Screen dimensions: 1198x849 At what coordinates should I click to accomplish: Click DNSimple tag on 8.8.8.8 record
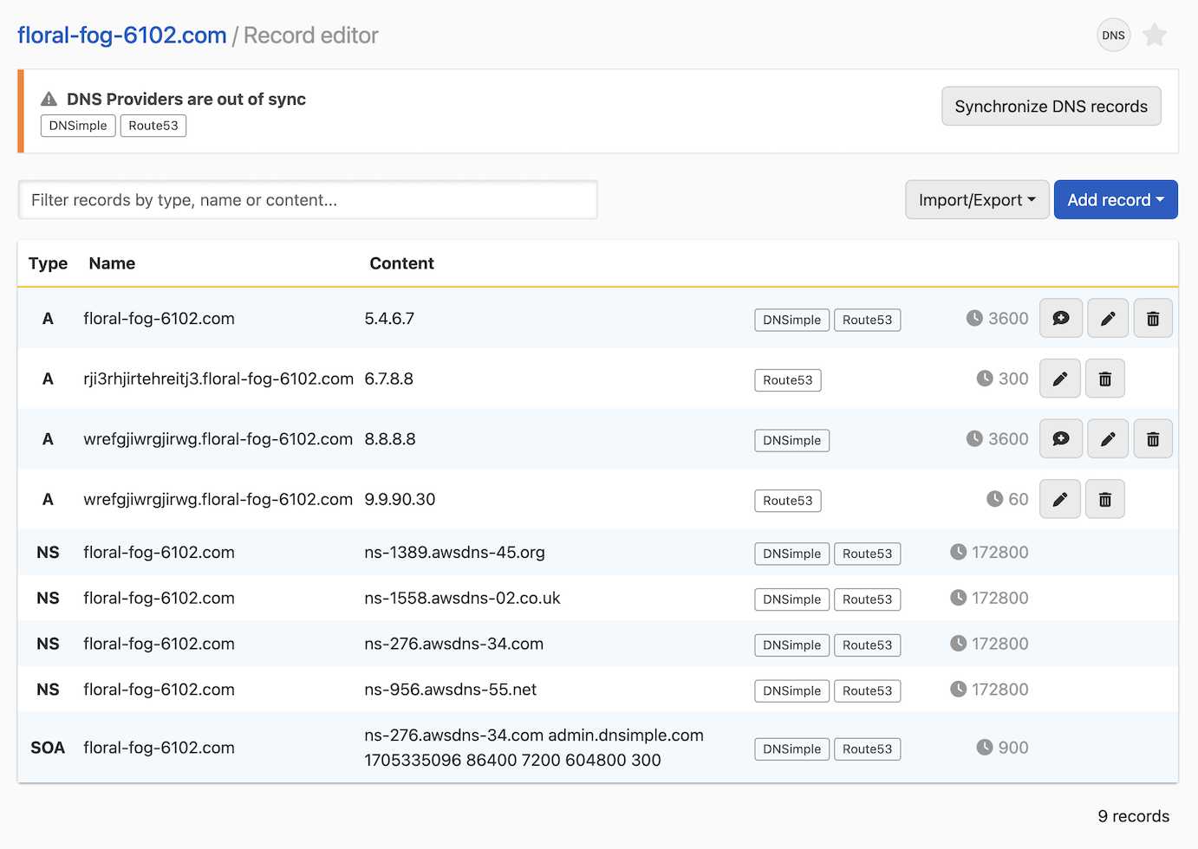point(792,440)
